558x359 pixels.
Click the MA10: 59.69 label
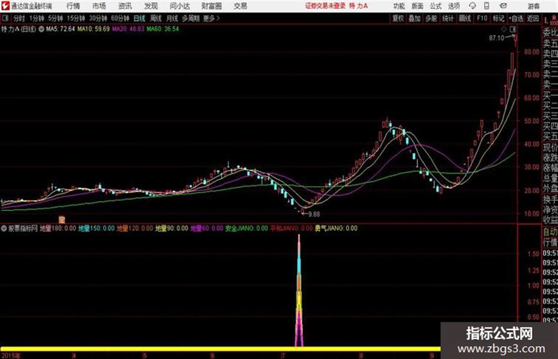coord(94,29)
